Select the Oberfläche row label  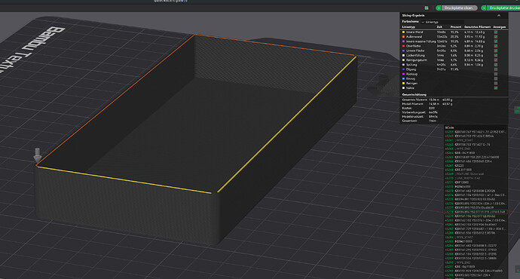413,46
